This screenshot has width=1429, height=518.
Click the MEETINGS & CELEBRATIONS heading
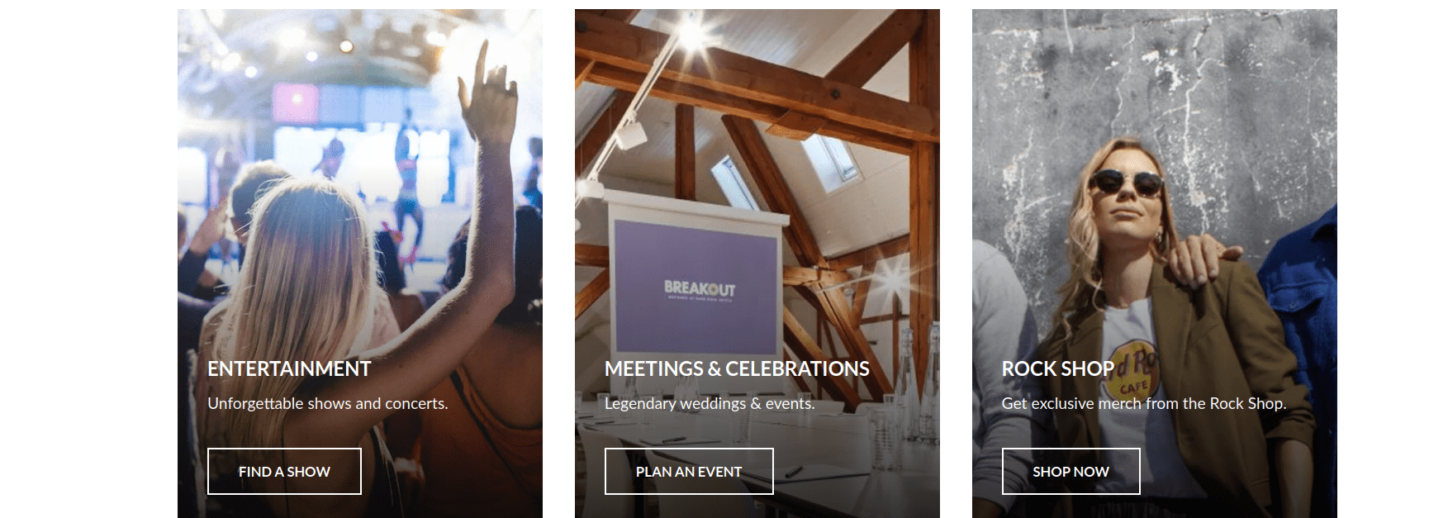[737, 368]
